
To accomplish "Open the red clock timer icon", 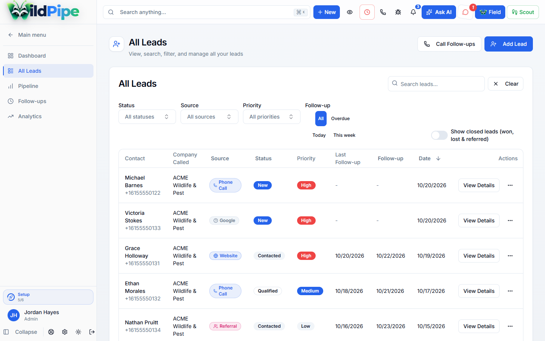I will click(367, 12).
